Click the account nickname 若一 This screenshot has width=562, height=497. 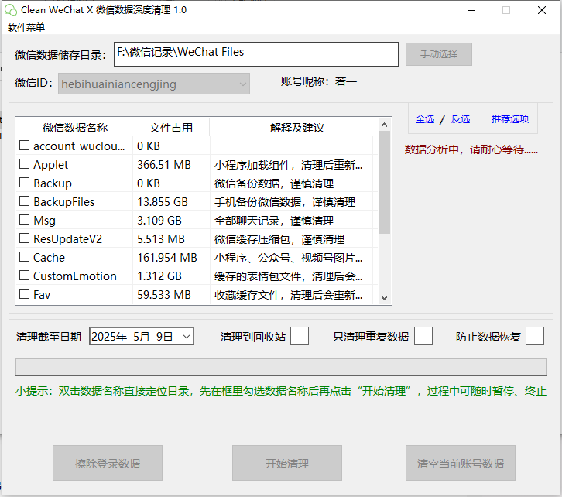click(x=346, y=82)
